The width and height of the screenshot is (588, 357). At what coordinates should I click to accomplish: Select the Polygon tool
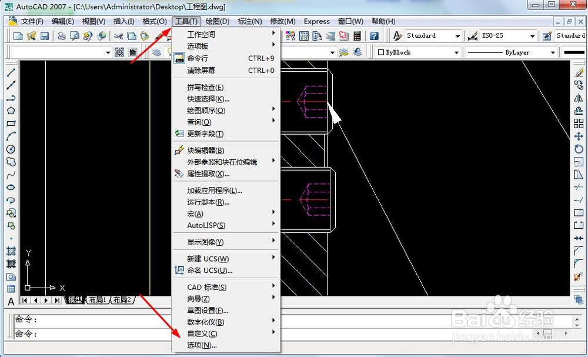click(11, 111)
